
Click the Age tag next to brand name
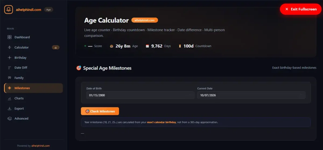click(x=48, y=10)
